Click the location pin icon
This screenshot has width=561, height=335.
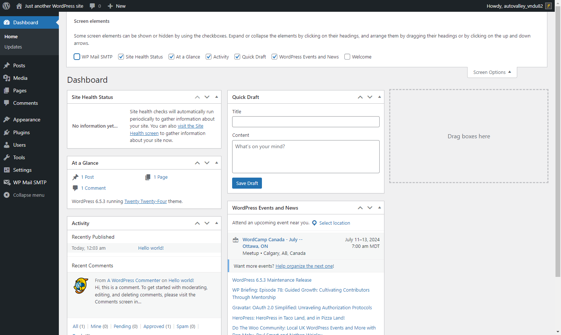point(315,223)
